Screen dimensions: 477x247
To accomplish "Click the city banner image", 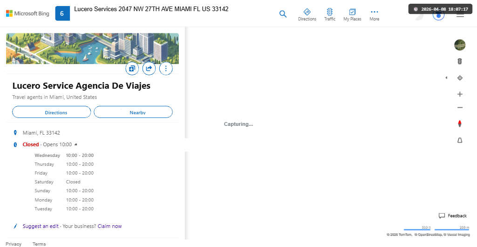I will [93, 48].
